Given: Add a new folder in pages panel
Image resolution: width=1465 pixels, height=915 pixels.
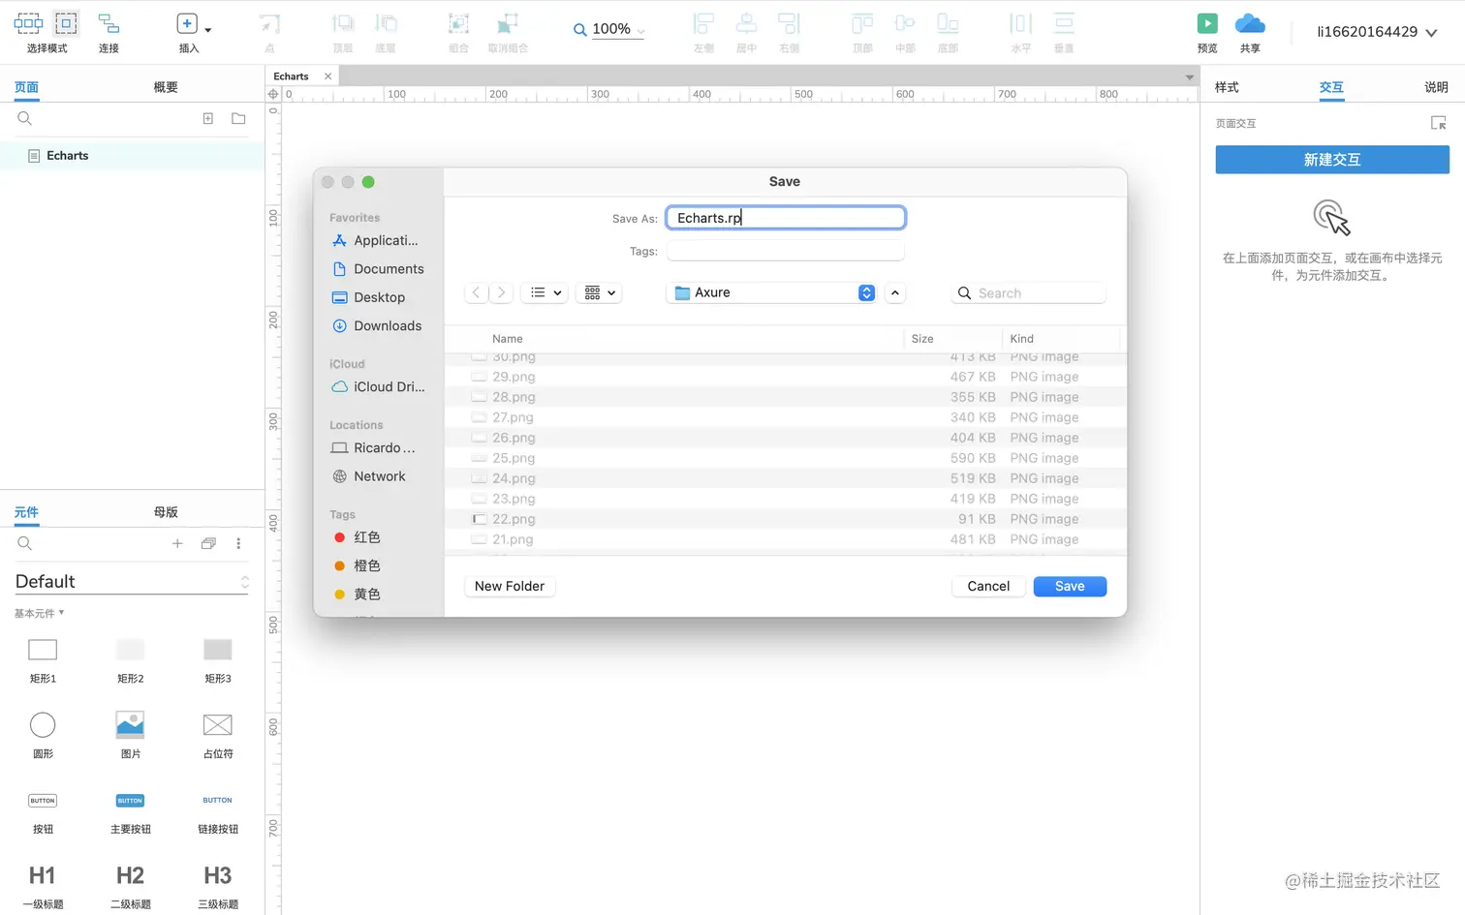Looking at the screenshot, I should 238,118.
